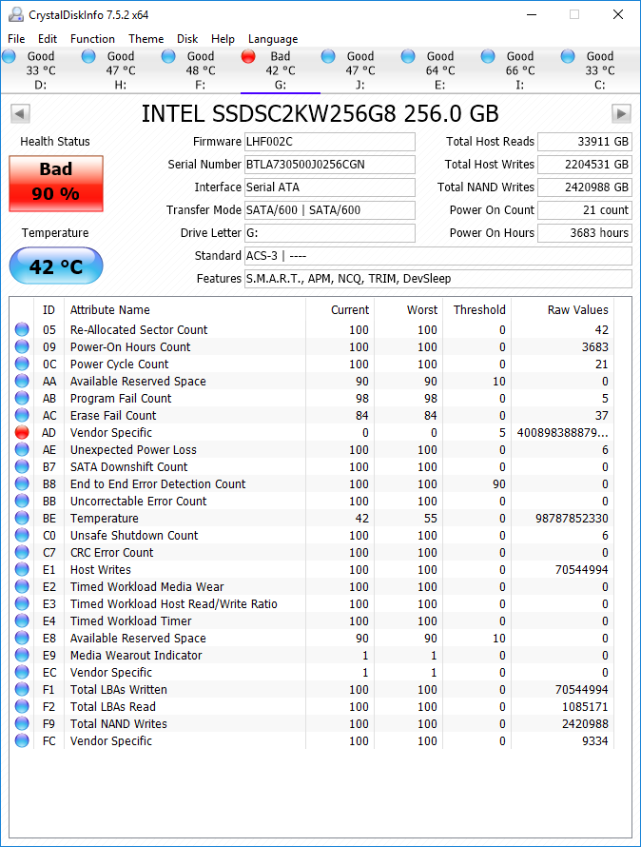Select the Media Wearout Indicator row

312,656
